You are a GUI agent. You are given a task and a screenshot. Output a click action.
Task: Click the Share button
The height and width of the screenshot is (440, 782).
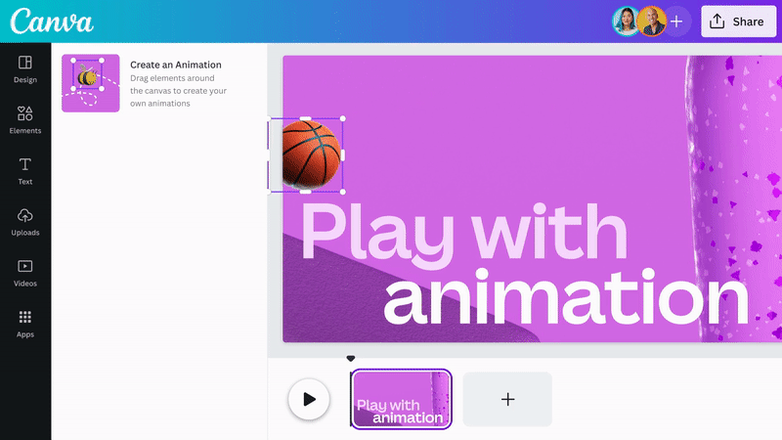[x=738, y=22]
